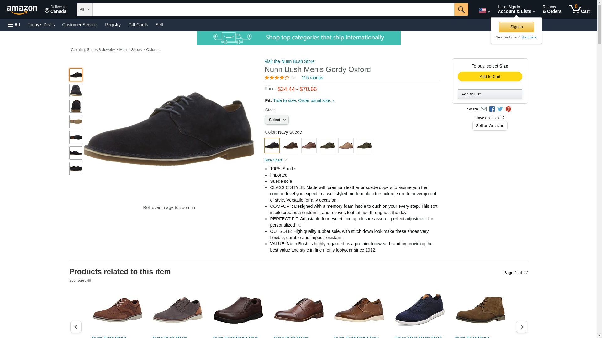Select the Navy Suede color swatch
Screen dimensions: 602x338
[x=272, y=146]
